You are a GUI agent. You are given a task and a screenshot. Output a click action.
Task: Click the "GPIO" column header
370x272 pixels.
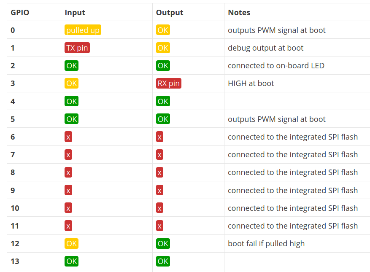pyautogui.click(x=20, y=13)
